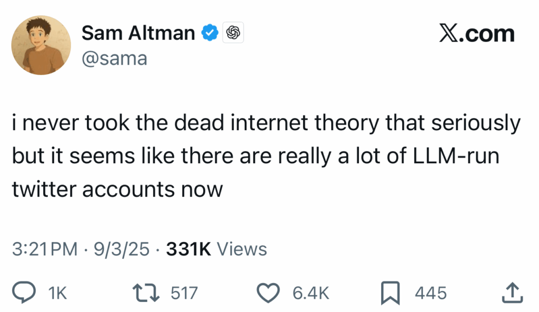Open Sam Altman's profile picture

point(41,45)
